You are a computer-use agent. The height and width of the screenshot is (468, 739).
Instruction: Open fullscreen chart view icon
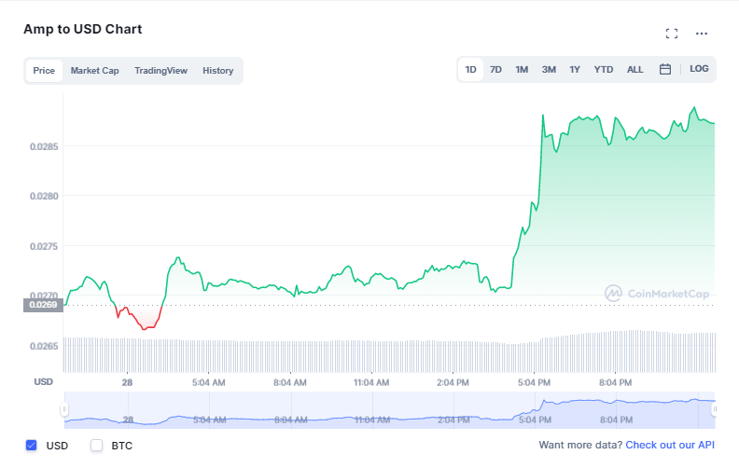coord(672,34)
